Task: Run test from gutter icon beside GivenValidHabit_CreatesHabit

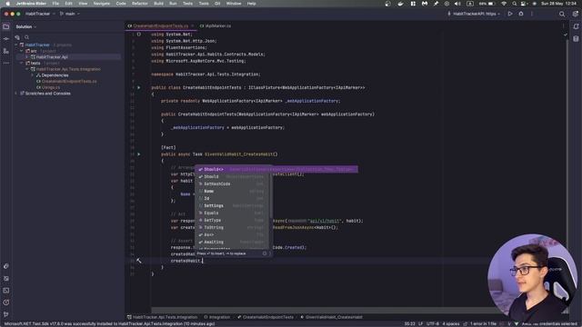Action: point(139,154)
